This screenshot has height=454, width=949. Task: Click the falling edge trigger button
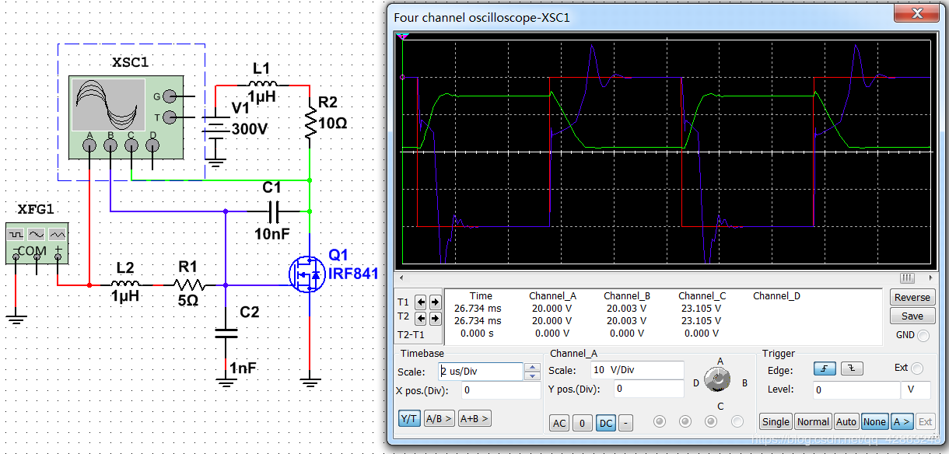(851, 369)
